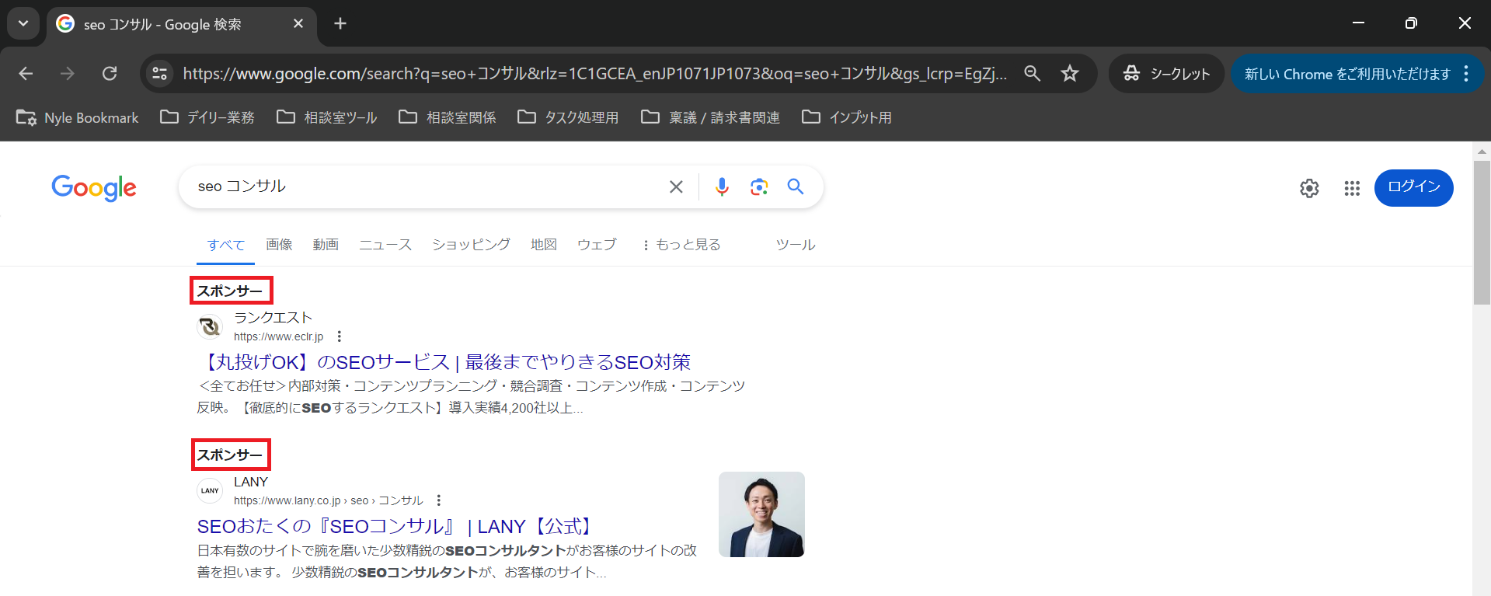Open ad options beside www.eclr.jp

tap(340, 336)
